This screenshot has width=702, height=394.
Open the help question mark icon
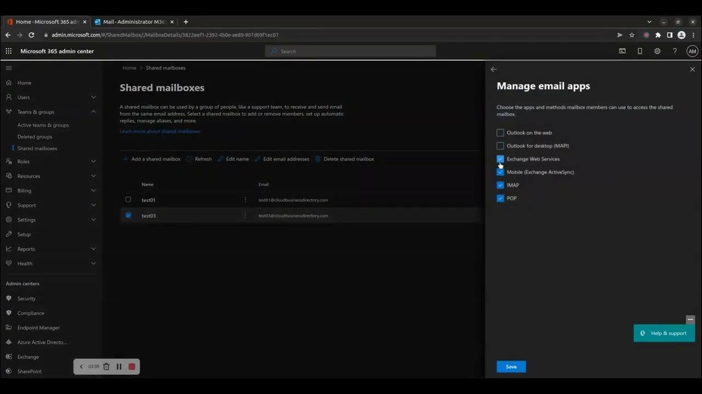[675, 51]
